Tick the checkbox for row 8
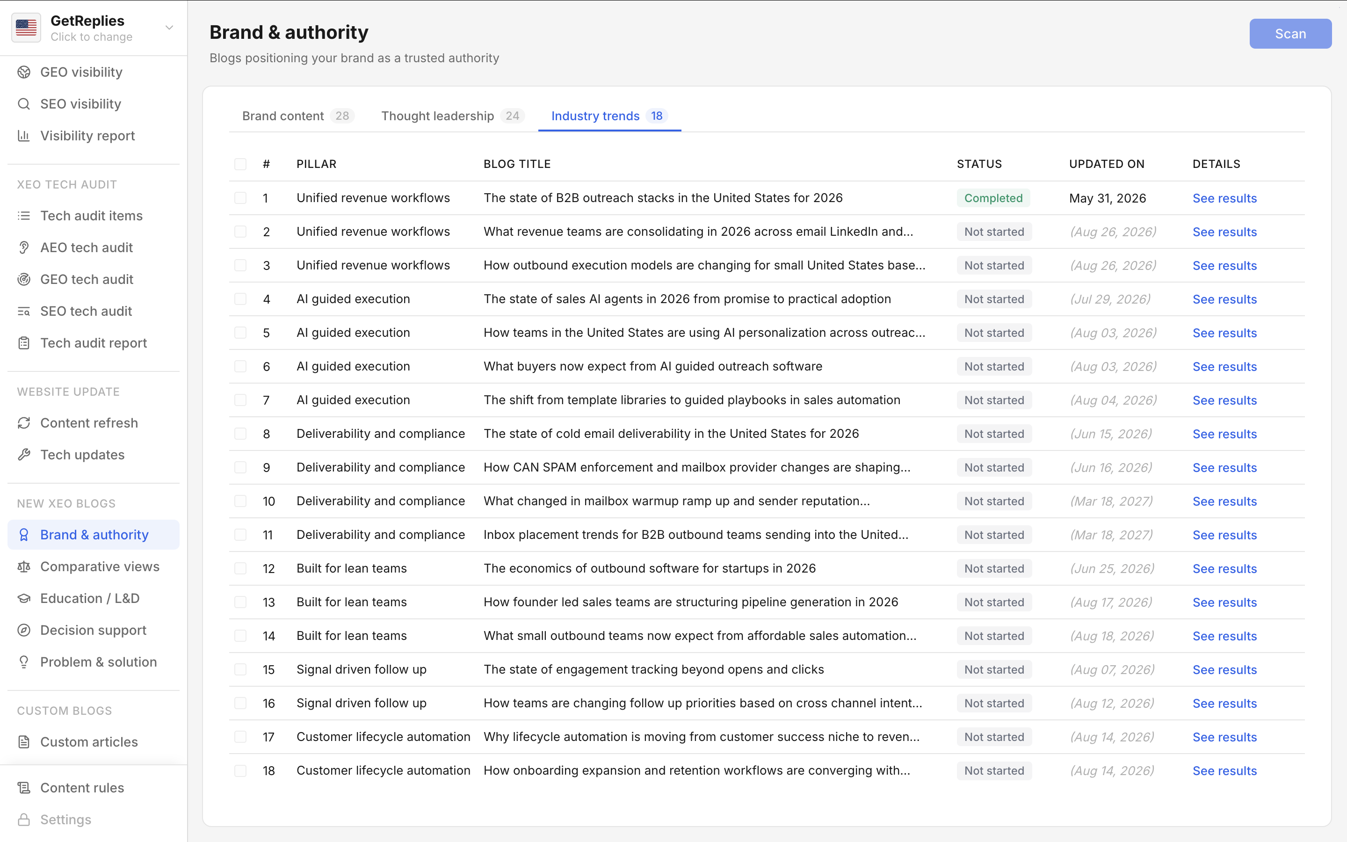This screenshot has height=842, width=1347. tap(240, 434)
